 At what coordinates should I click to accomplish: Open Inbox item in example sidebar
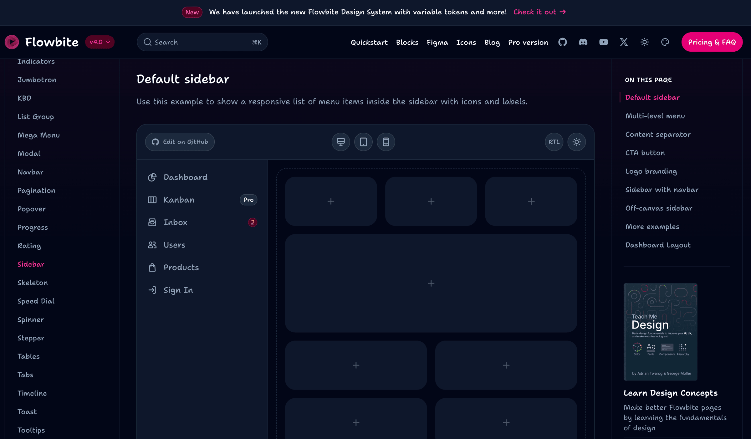click(x=175, y=222)
